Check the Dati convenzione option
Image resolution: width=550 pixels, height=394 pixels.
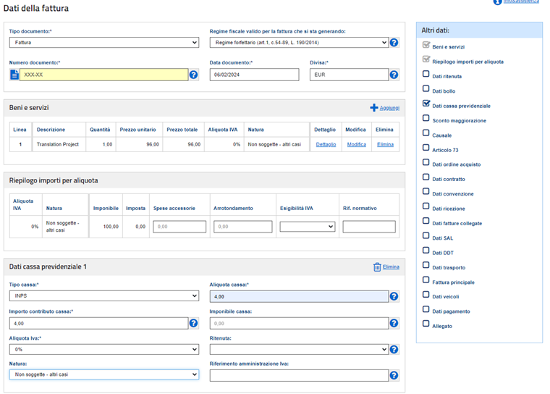[426, 191]
